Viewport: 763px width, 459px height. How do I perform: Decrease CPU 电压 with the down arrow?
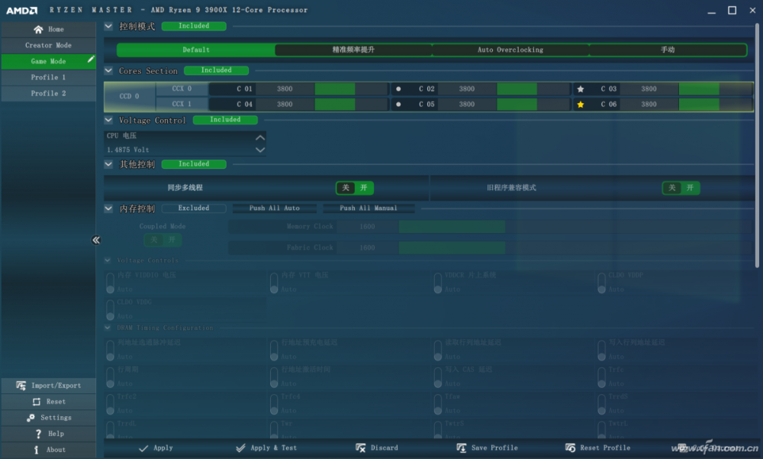pos(260,150)
